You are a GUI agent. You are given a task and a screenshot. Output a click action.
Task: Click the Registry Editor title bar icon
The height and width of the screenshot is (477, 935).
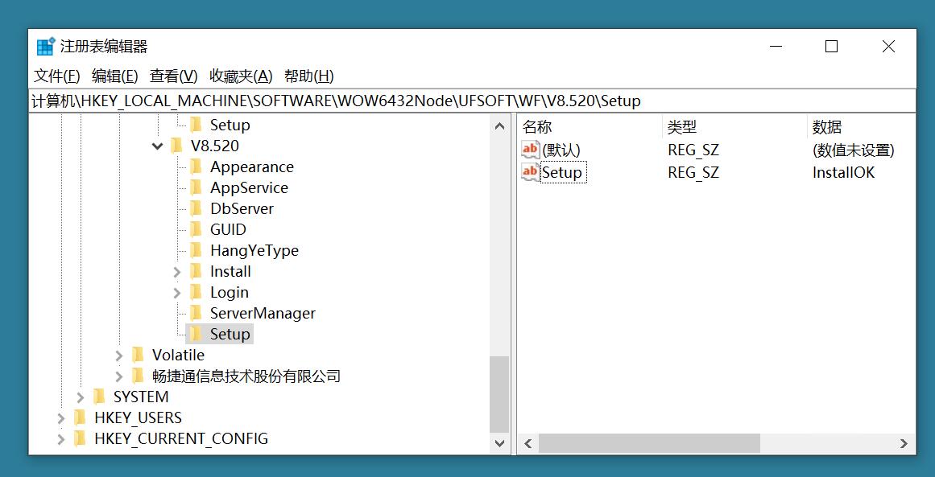coord(45,47)
